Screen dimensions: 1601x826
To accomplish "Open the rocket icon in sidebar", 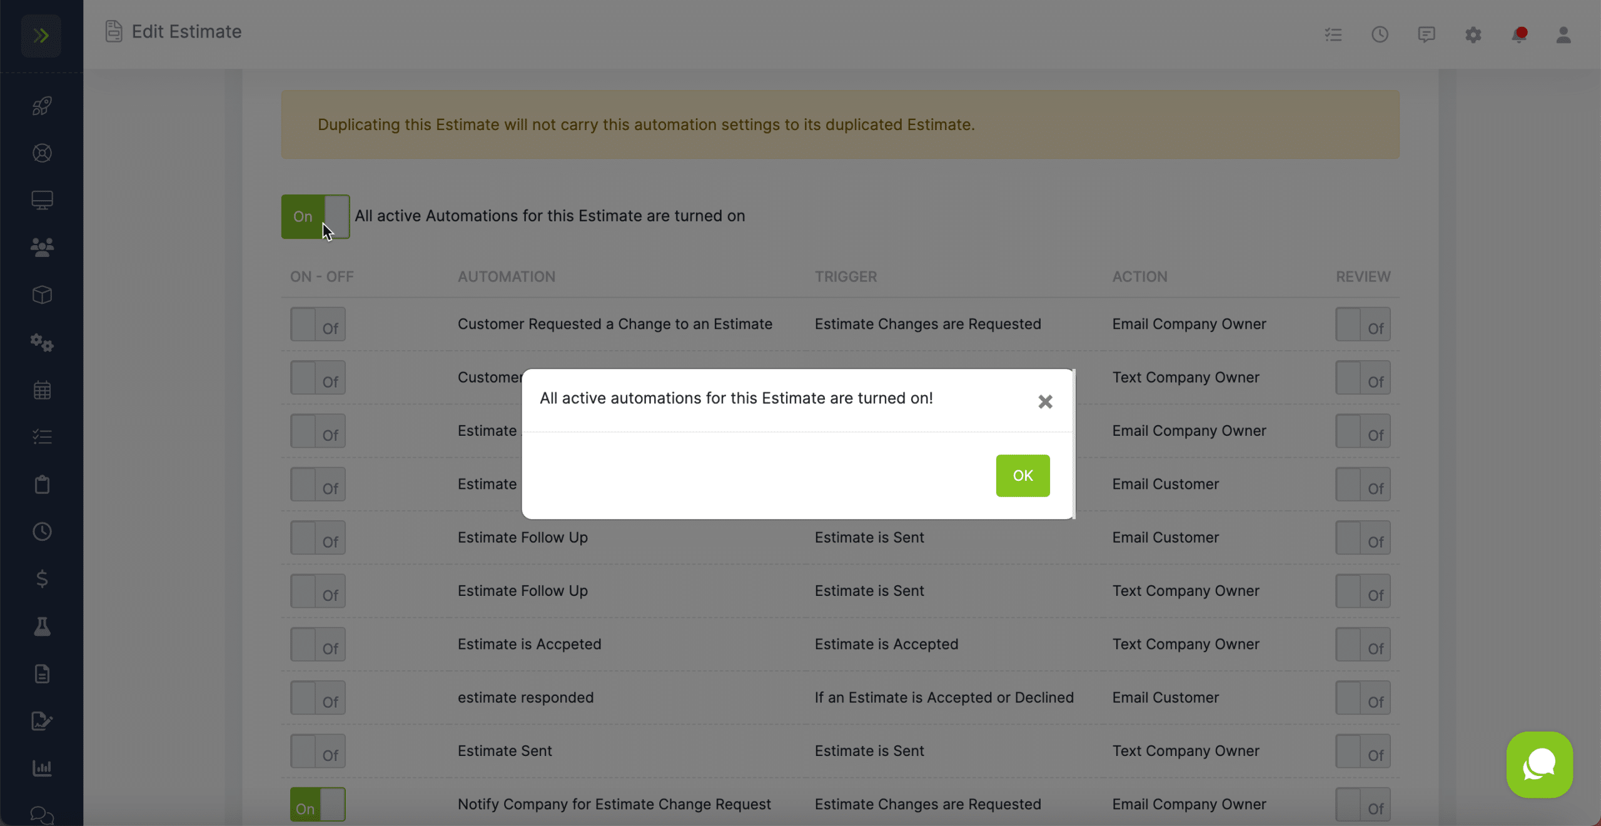I will pyautogui.click(x=42, y=106).
